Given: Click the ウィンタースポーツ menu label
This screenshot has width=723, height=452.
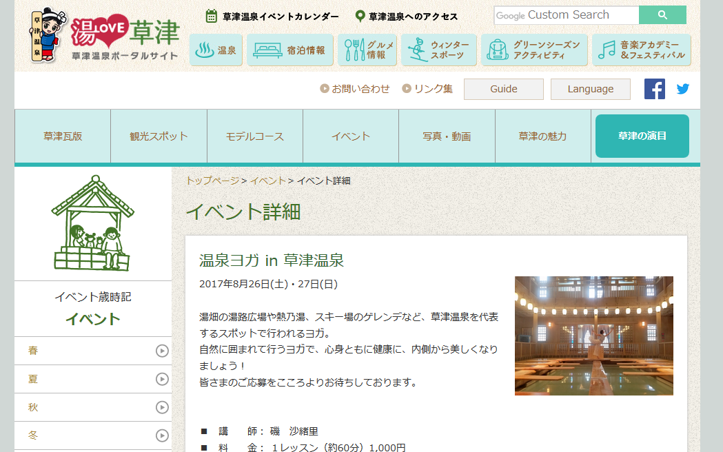Looking at the screenshot, I should [449, 50].
